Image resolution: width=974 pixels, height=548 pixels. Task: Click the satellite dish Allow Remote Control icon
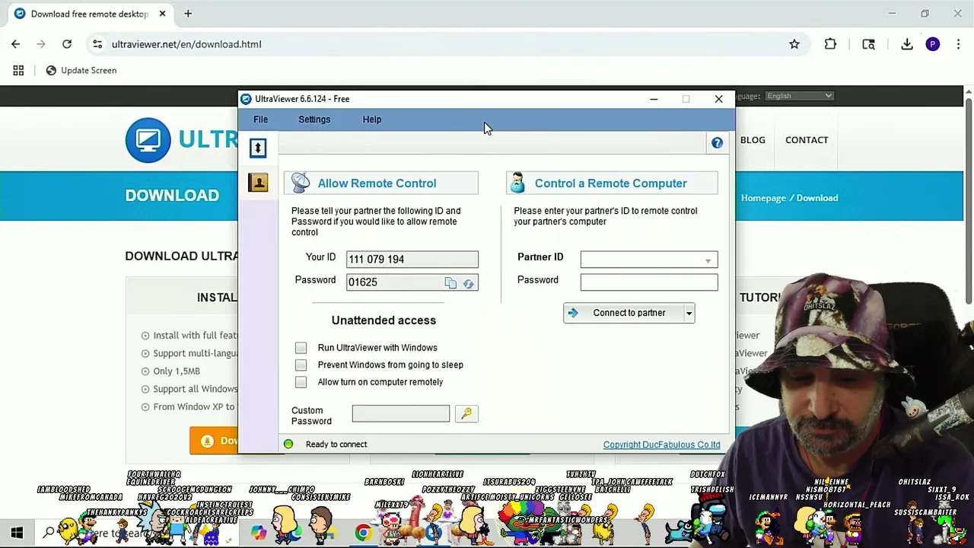[x=301, y=183]
